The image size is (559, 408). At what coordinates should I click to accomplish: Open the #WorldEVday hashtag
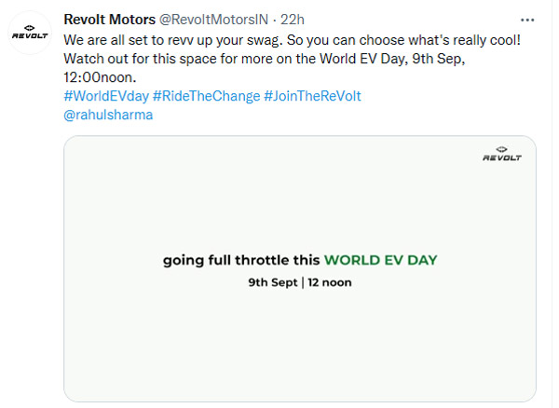tap(106, 96)
